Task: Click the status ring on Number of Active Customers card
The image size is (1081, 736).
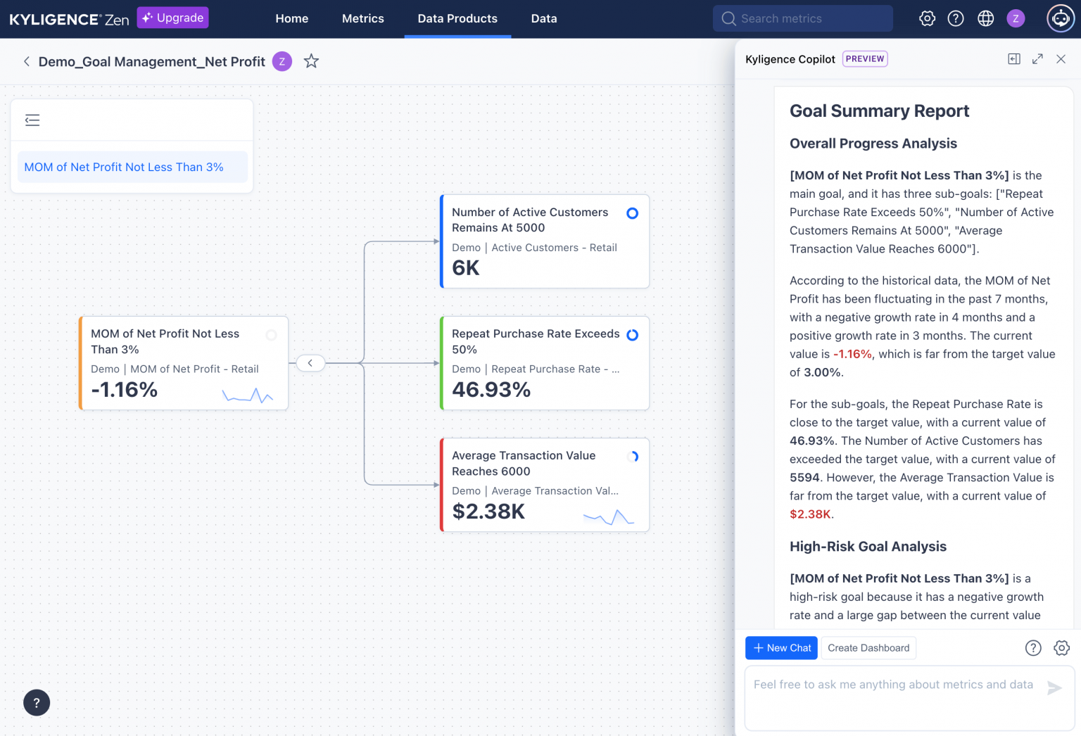Action: click(x=632, y=212)
